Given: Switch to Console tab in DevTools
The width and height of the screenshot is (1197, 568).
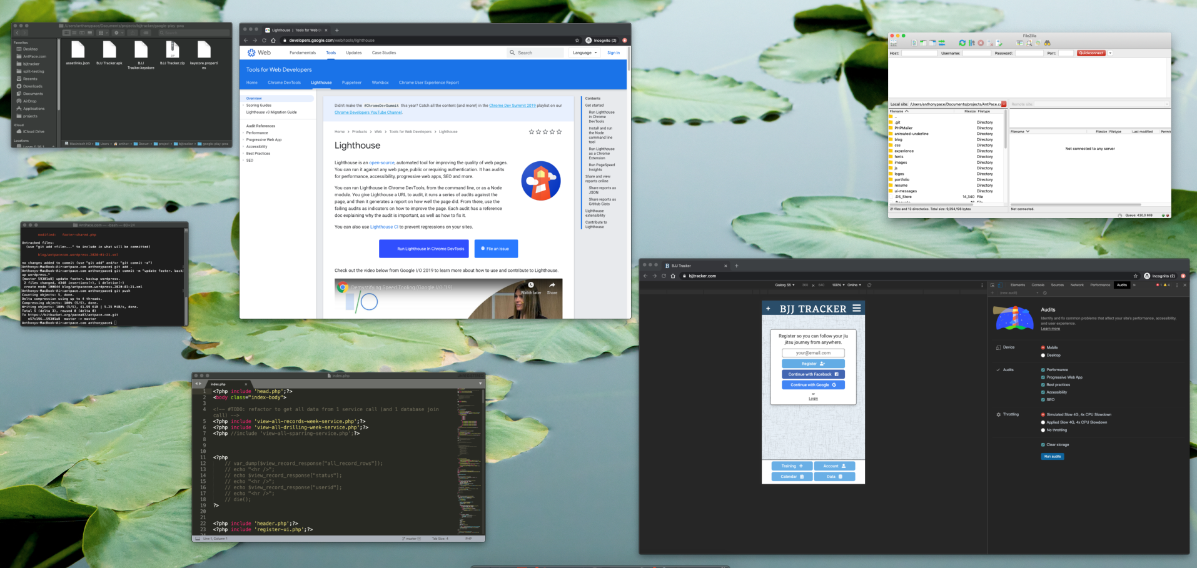Looking at the screenshot, I should click(x=1038, y=285).
